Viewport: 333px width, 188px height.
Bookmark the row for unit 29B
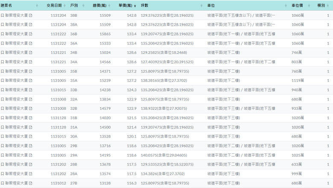(x=2, y=146)
